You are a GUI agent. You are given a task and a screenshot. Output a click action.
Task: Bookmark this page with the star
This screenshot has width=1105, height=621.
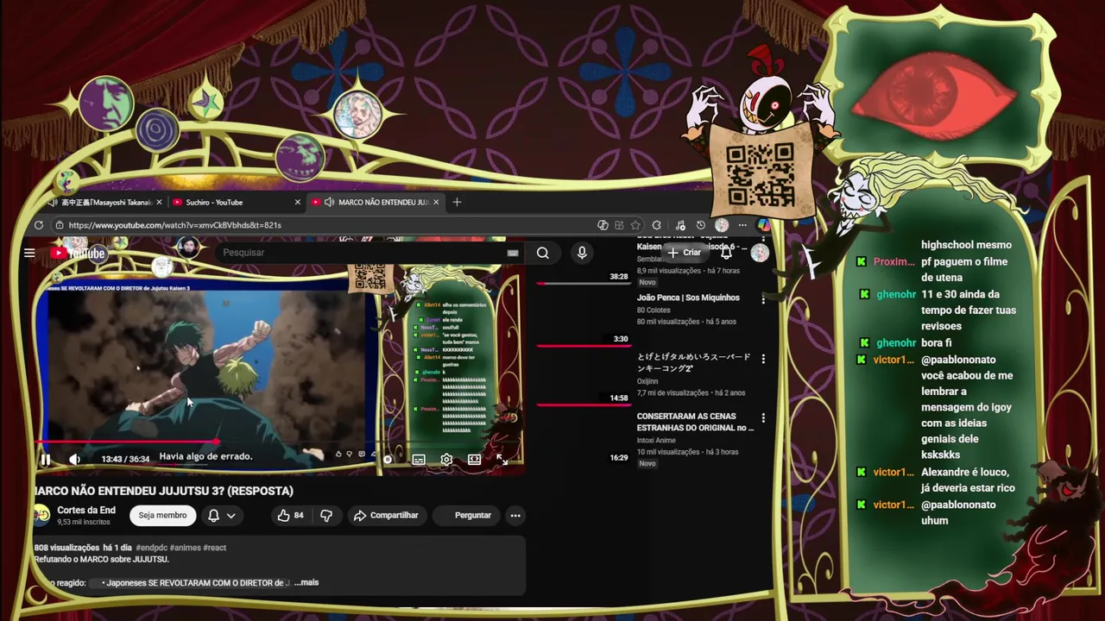(x=635, y=225)
